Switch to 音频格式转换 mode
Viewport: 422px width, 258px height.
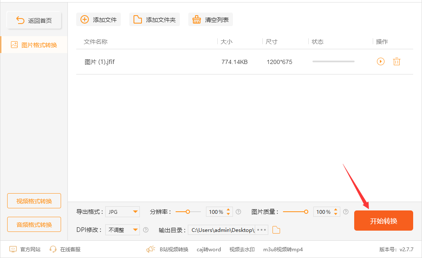(34, 224)
